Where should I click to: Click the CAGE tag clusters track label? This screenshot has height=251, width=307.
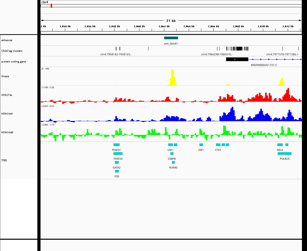12,51
